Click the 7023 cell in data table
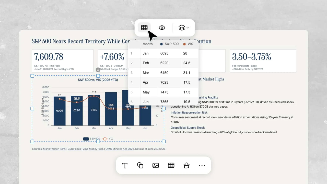Image resolution: width=327 pixels, height=184 pixels. point(169,83)
